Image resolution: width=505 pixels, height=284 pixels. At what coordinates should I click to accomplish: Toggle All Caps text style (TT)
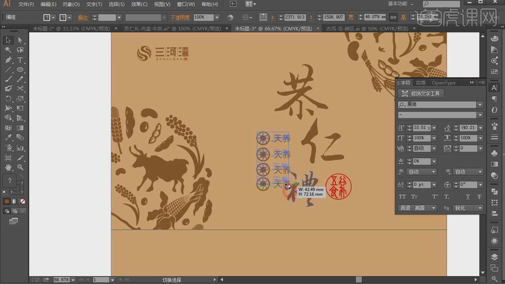[x=402, y=196]
